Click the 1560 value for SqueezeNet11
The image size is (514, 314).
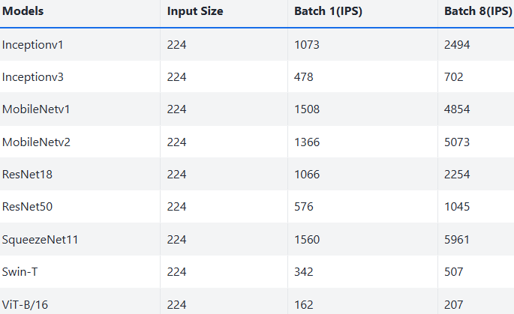(307, 240)
